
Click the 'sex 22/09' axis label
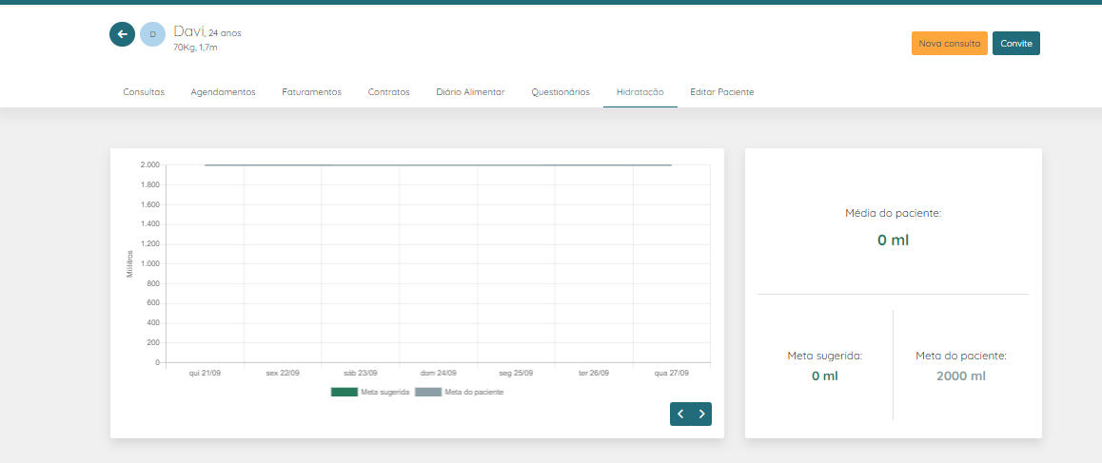click(x=283, y=373)
